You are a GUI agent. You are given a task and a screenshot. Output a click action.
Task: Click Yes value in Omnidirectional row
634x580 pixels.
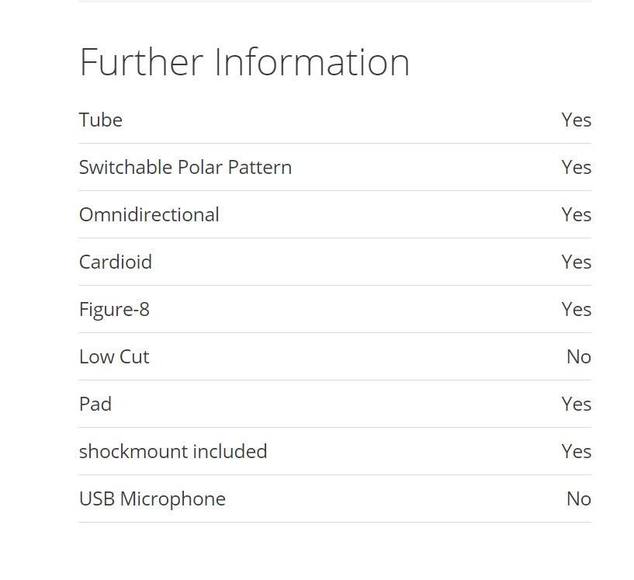pos(576,214)
